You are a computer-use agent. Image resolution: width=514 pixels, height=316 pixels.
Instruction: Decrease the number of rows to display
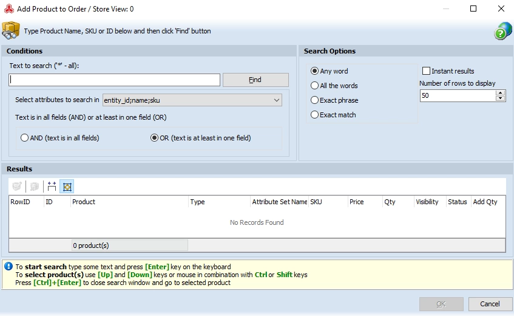[x=500, y=98]
